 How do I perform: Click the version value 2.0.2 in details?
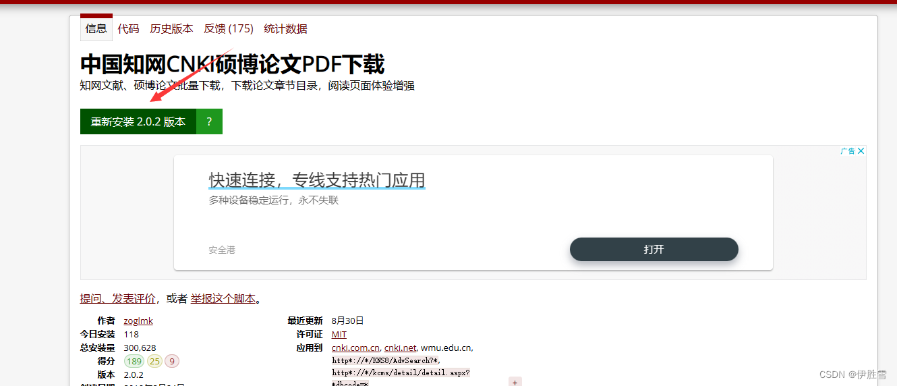coord(134,375)
